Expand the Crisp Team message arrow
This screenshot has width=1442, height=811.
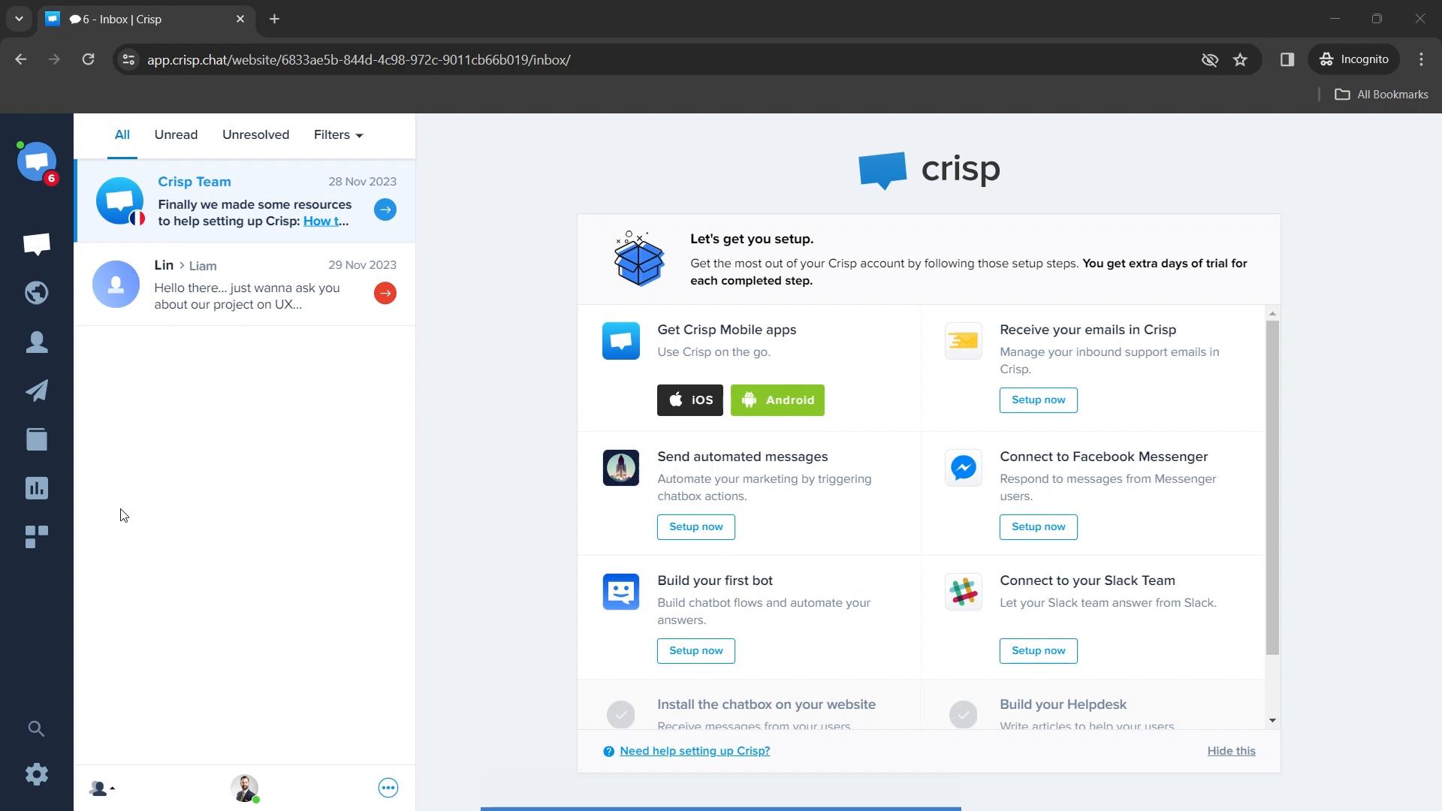pos(385,209)
